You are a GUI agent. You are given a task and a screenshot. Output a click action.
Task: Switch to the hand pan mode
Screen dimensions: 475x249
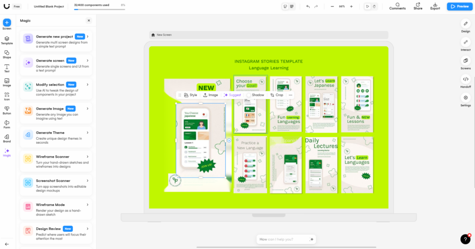pyautogui.click(x=374, y=6)
